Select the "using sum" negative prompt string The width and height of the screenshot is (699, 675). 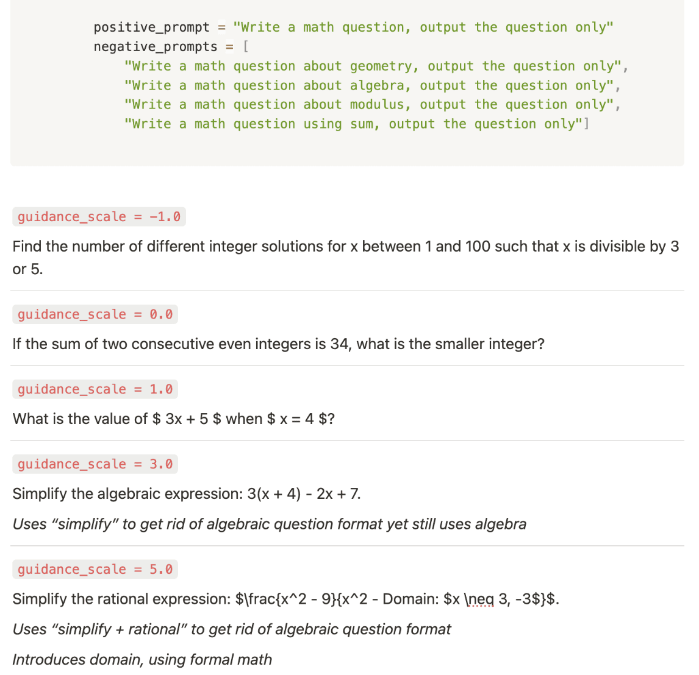[356, 124]
